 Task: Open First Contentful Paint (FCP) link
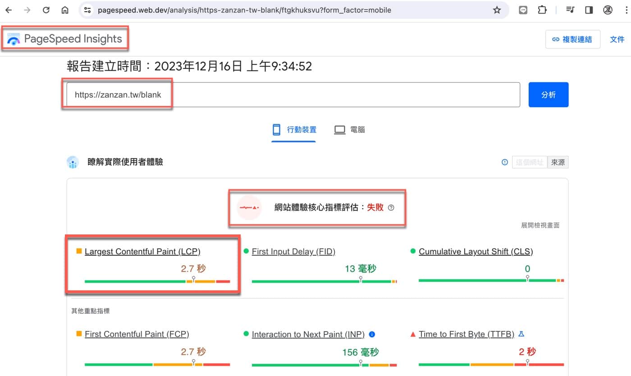(137, 335)
